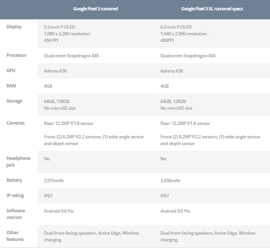Screen dimensions: 270x248
Task: Click the GPU row label
Action: click(11, 70)
